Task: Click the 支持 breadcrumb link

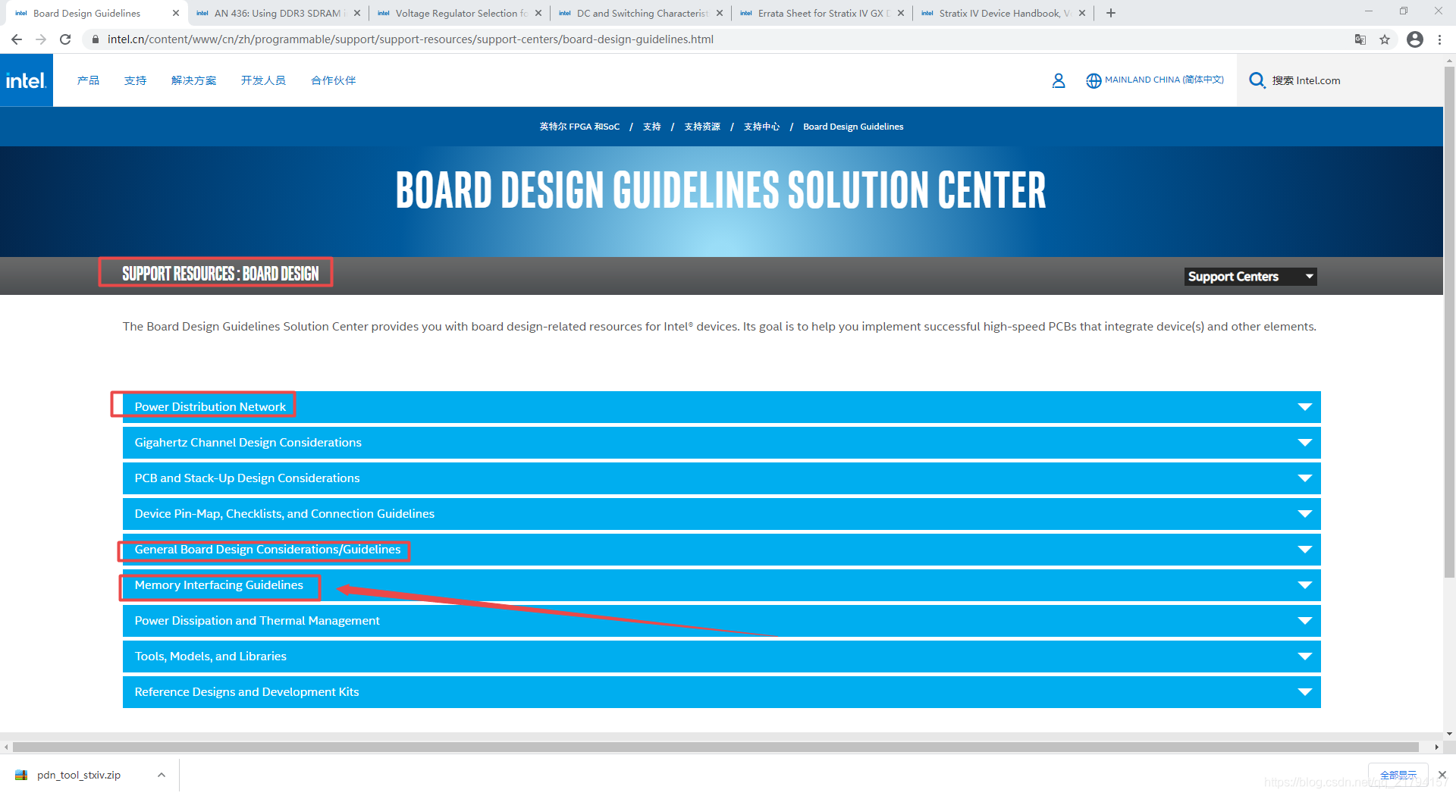Action: (x=651, y=127)
